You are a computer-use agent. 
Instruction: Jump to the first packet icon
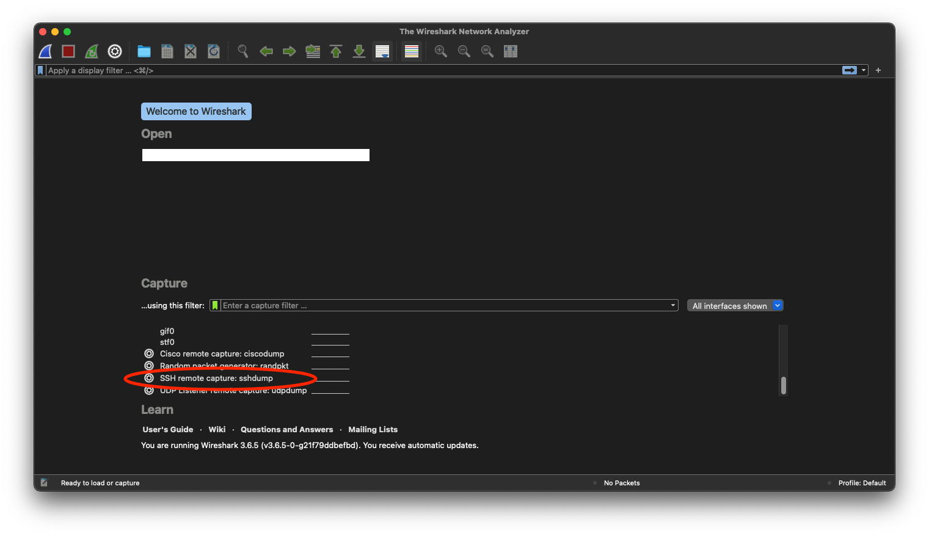pyautogui.click(x=336, y=51)
